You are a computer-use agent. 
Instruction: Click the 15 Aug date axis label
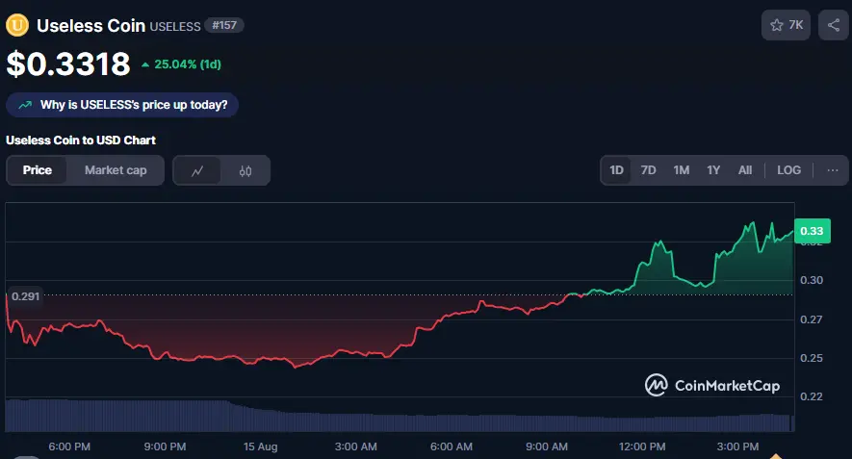pyautogui.click(x=260, y=446)
